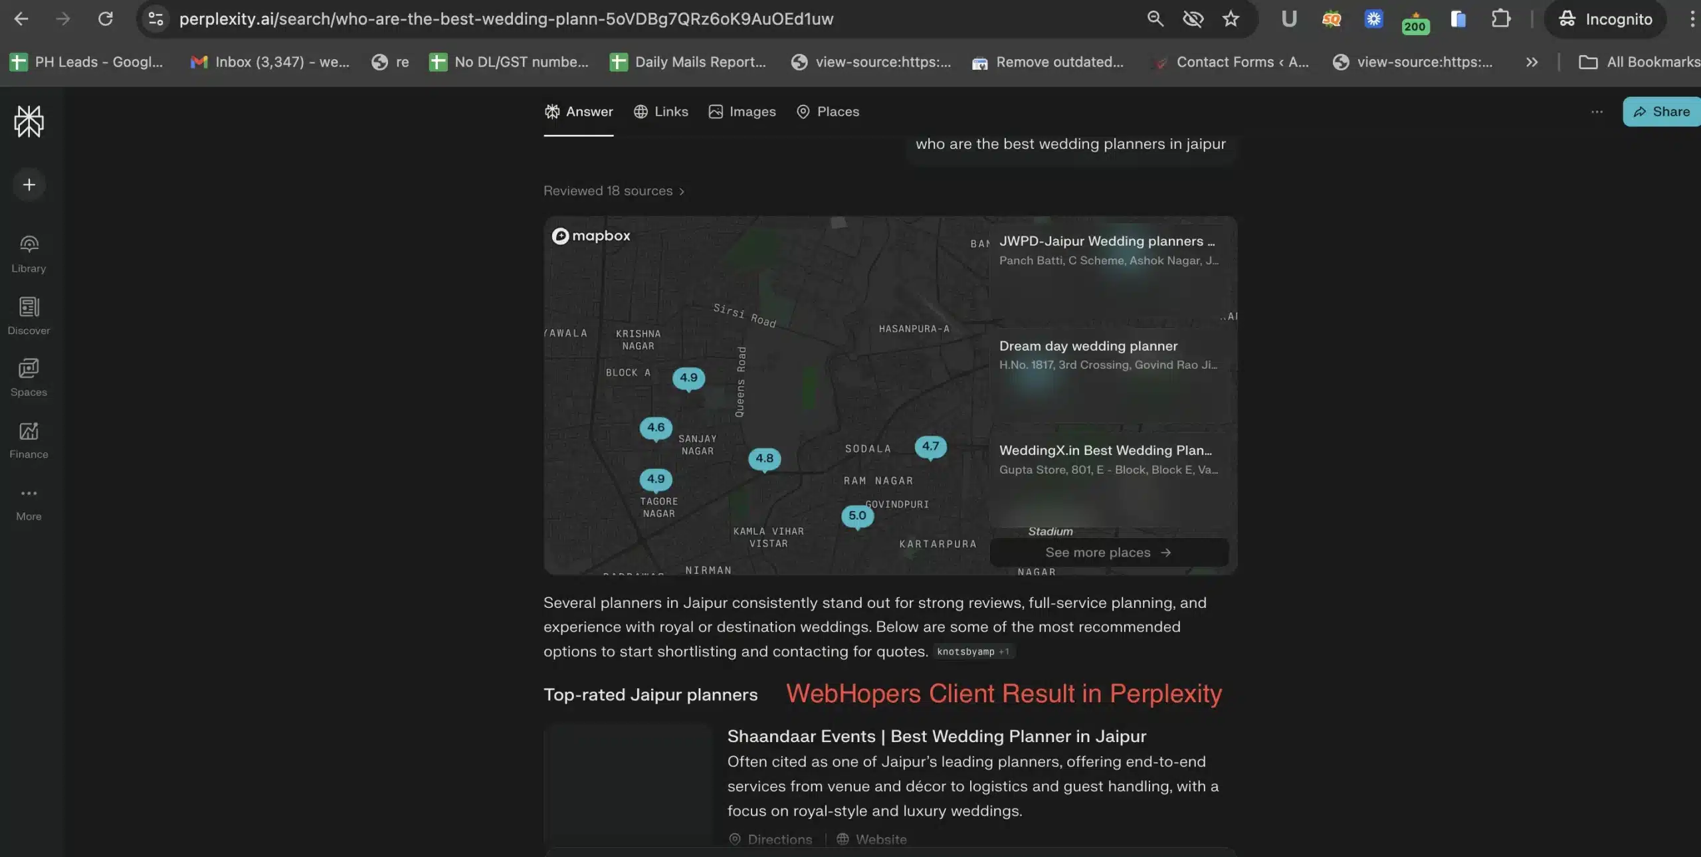1701x857 pixels.
Task: Expand hidden bookmarks with double chevron
Action: (x=1532, y=62)
